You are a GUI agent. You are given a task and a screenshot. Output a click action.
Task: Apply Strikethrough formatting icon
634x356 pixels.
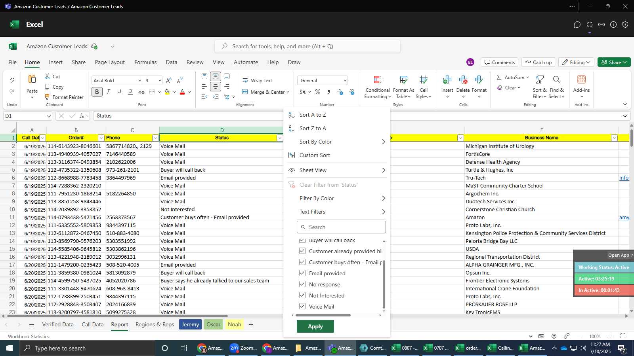(x=141, y=92)
